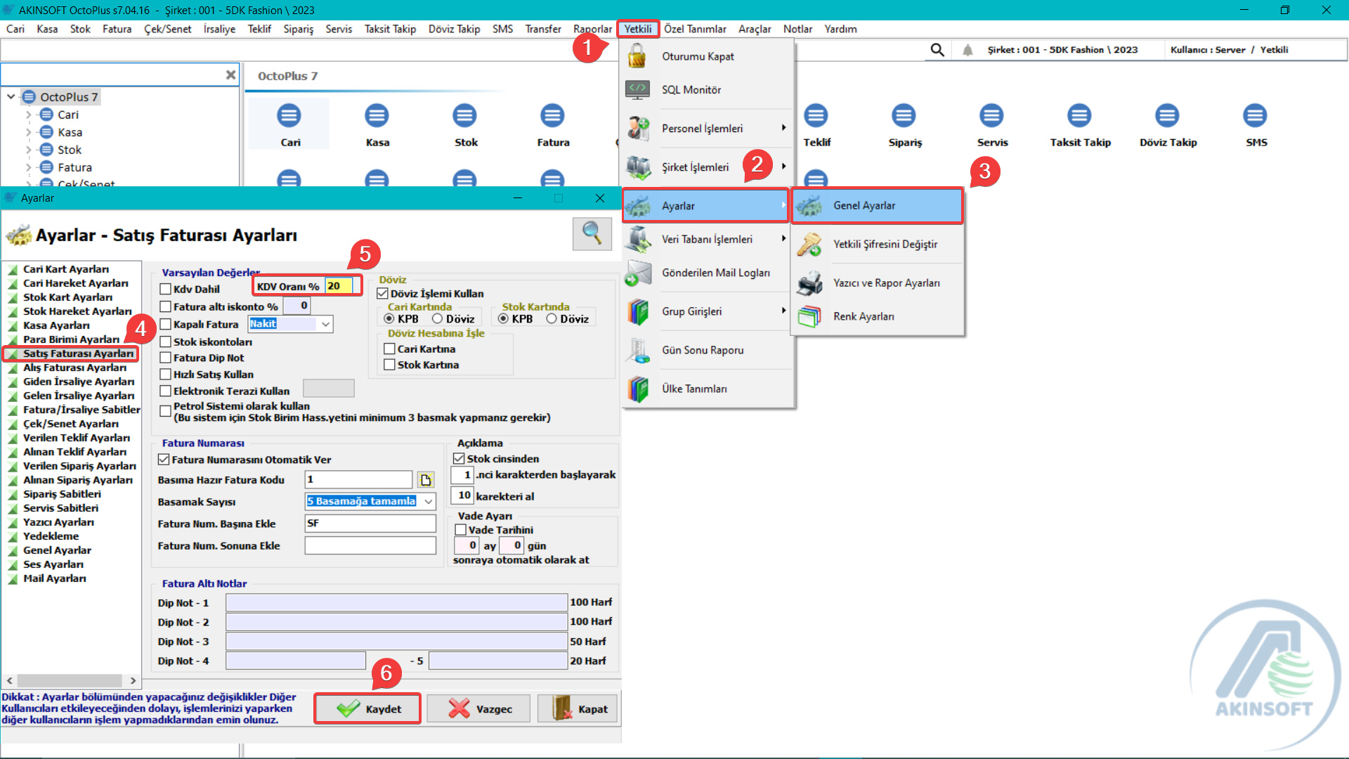Click the Dip Not - 1 text field
Image resolution: width=1349 pixels, height=759 pixels.
[x=396, y=603]
